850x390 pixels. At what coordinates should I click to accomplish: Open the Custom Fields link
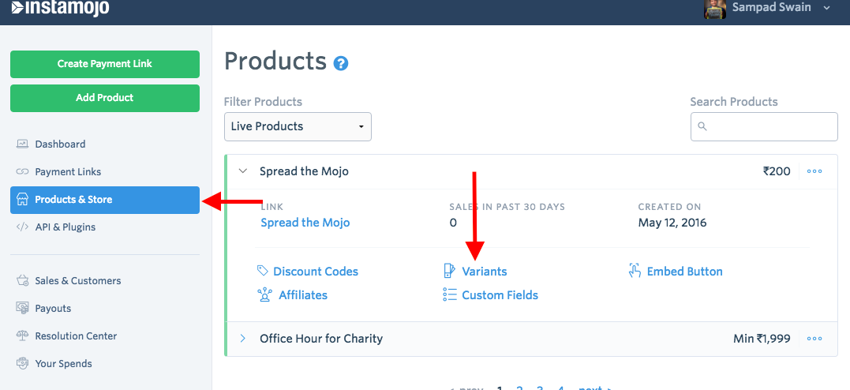(x=500, y=295)
